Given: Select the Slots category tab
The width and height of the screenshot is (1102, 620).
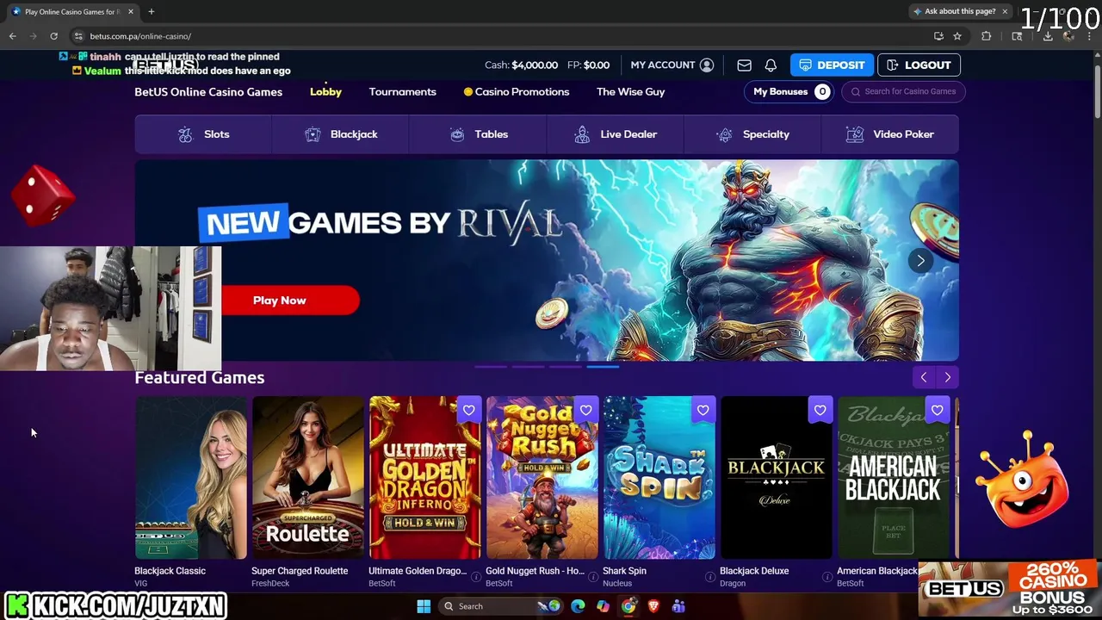Looking at the screenshot, I should 203,134.
